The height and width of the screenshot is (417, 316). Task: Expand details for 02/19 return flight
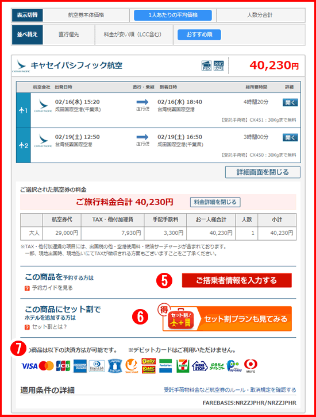[290, 138]
